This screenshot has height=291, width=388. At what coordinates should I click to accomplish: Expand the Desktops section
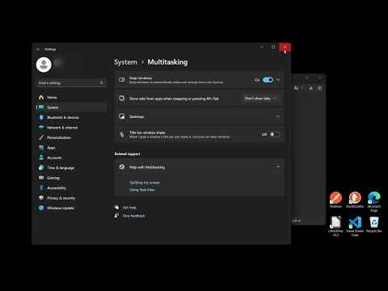(278, 116)
